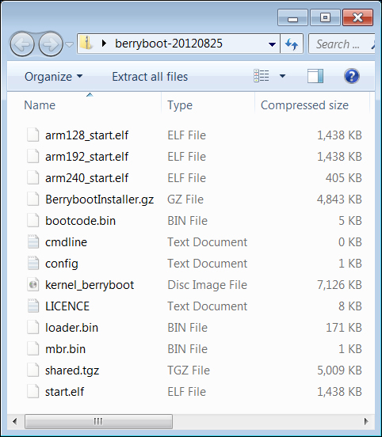The image size is (382, 437).
Task: Go forward with the Forward arrow button
Action: tap(51, 44)
